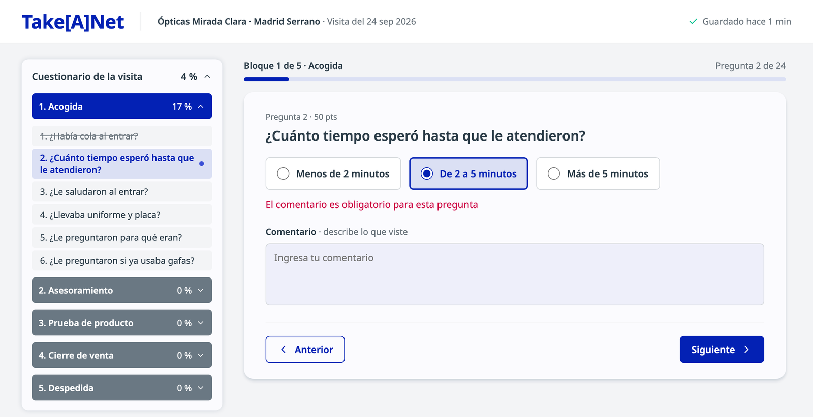Click the 'Bloque 1 de 5 · Acogida' heading

[293, 66]
